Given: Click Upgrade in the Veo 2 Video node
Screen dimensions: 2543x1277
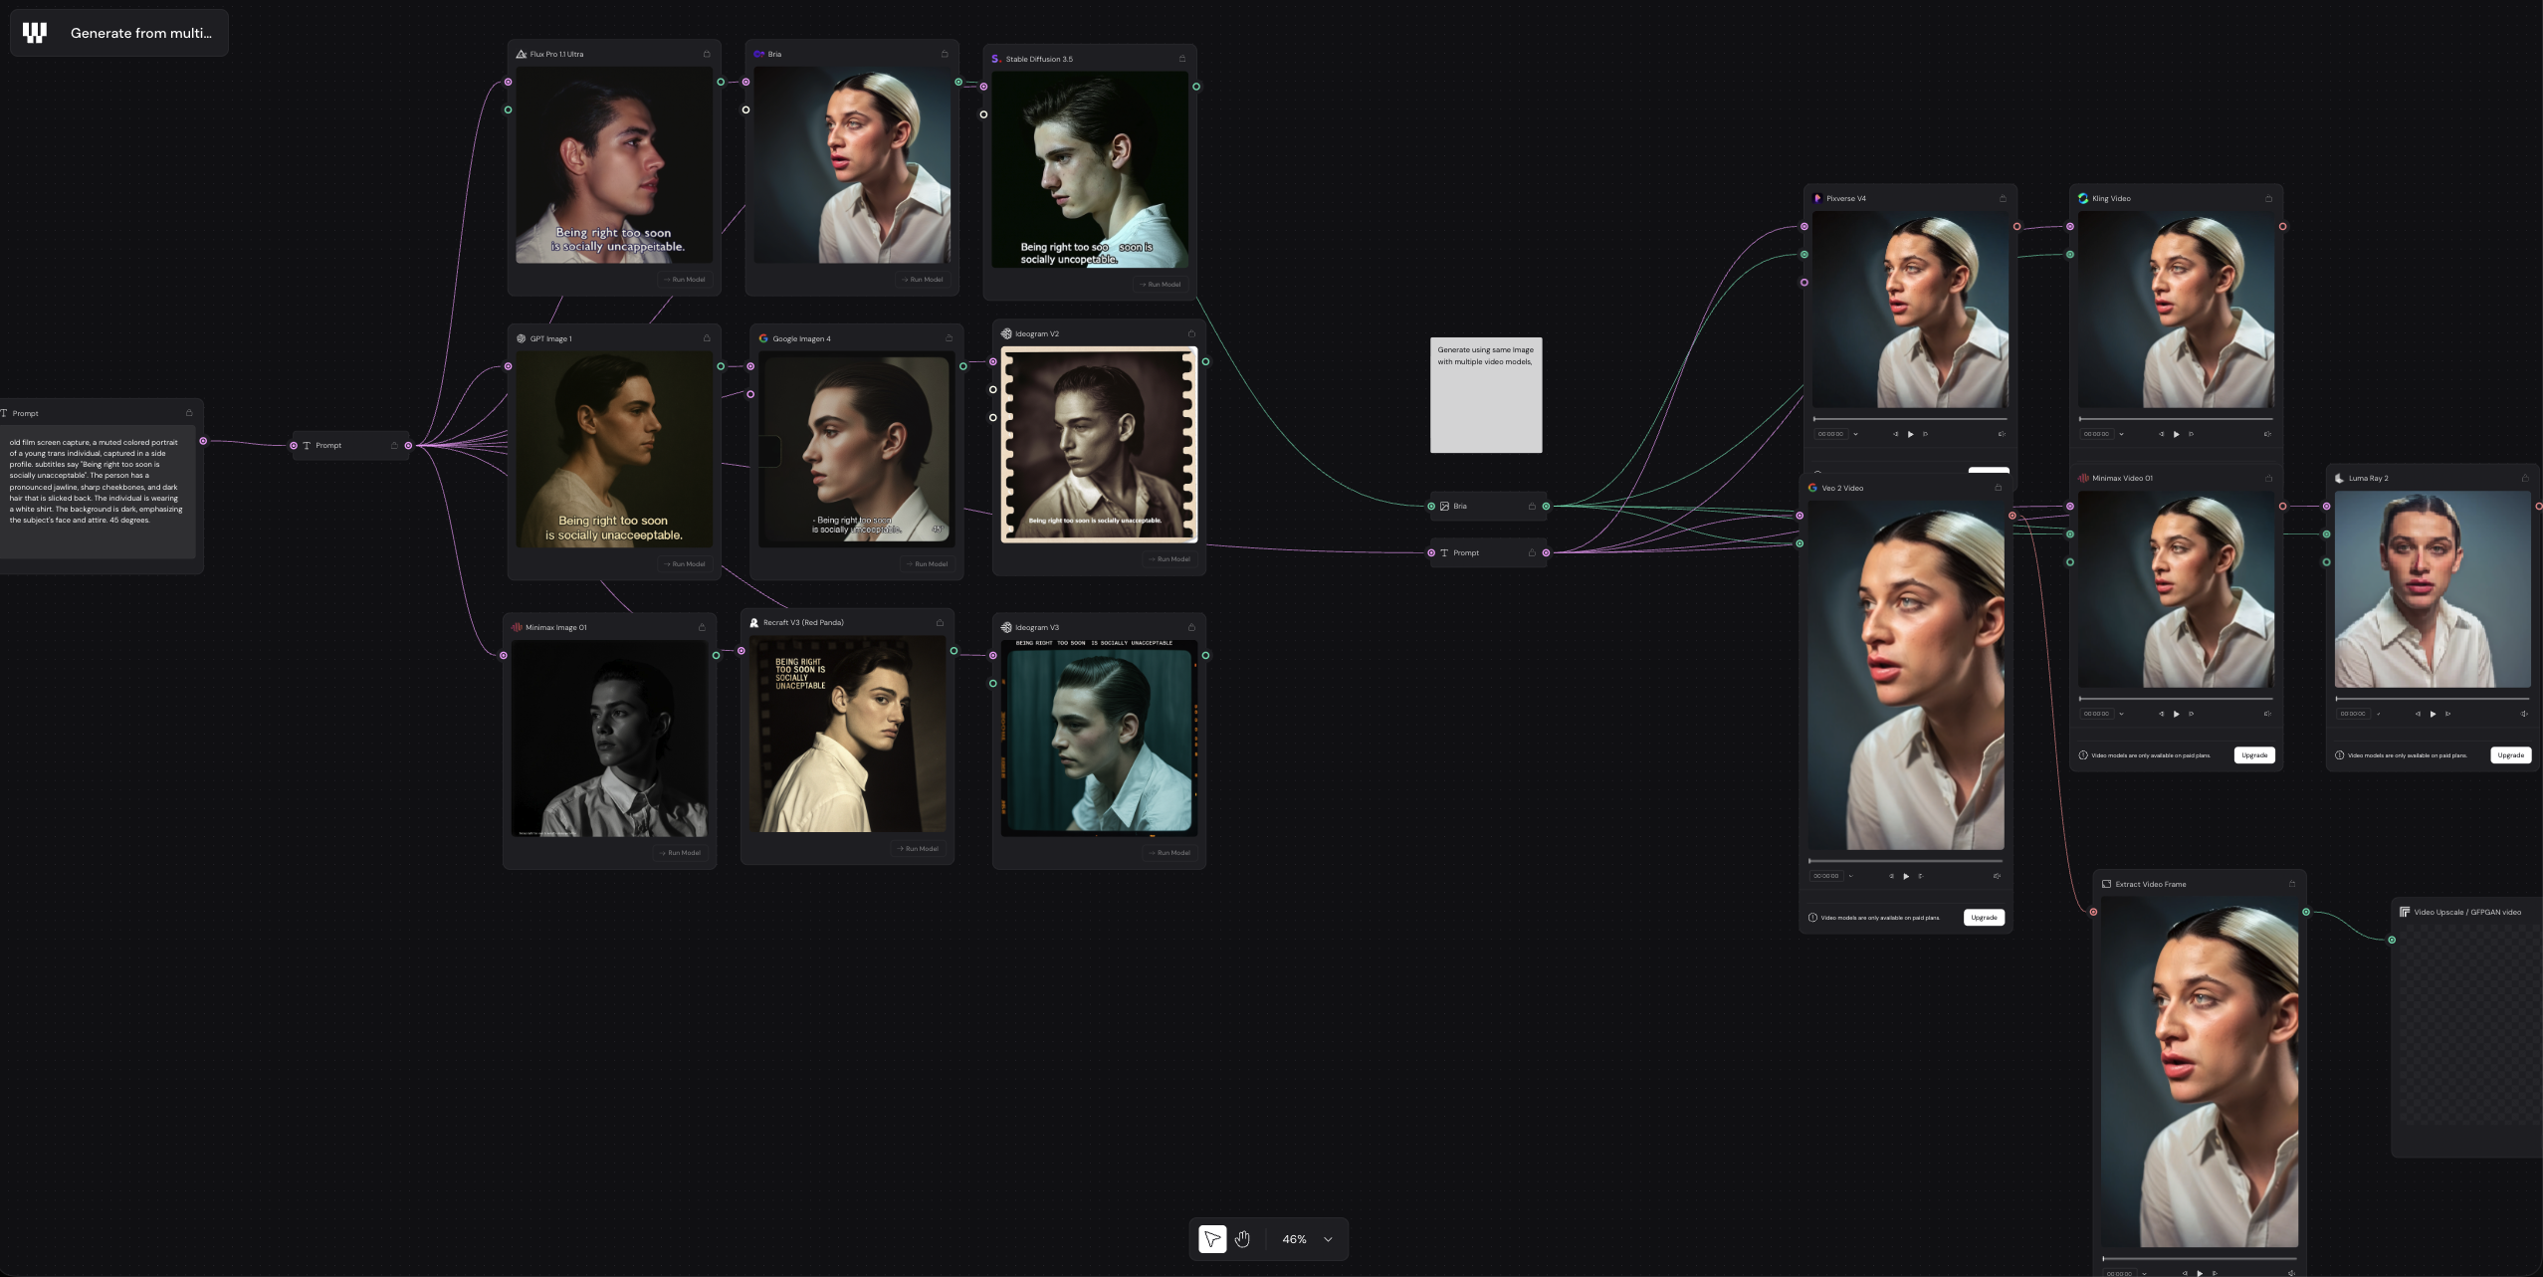Looking at the screenshot, I should (1984, 918).
